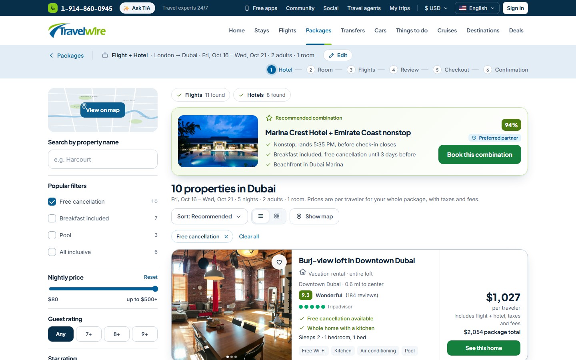Image resolution: width=576 pixels, height=360 pixels.
Task: Click the Preferred partner badge
Action: point(495,138)
